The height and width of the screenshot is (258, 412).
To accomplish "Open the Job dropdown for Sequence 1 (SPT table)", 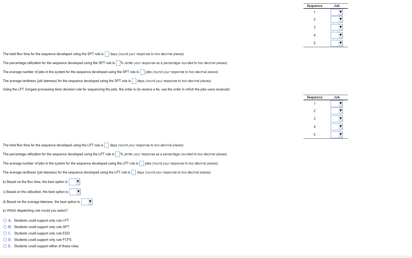I will pyautogui.click(x=336, y=12).
